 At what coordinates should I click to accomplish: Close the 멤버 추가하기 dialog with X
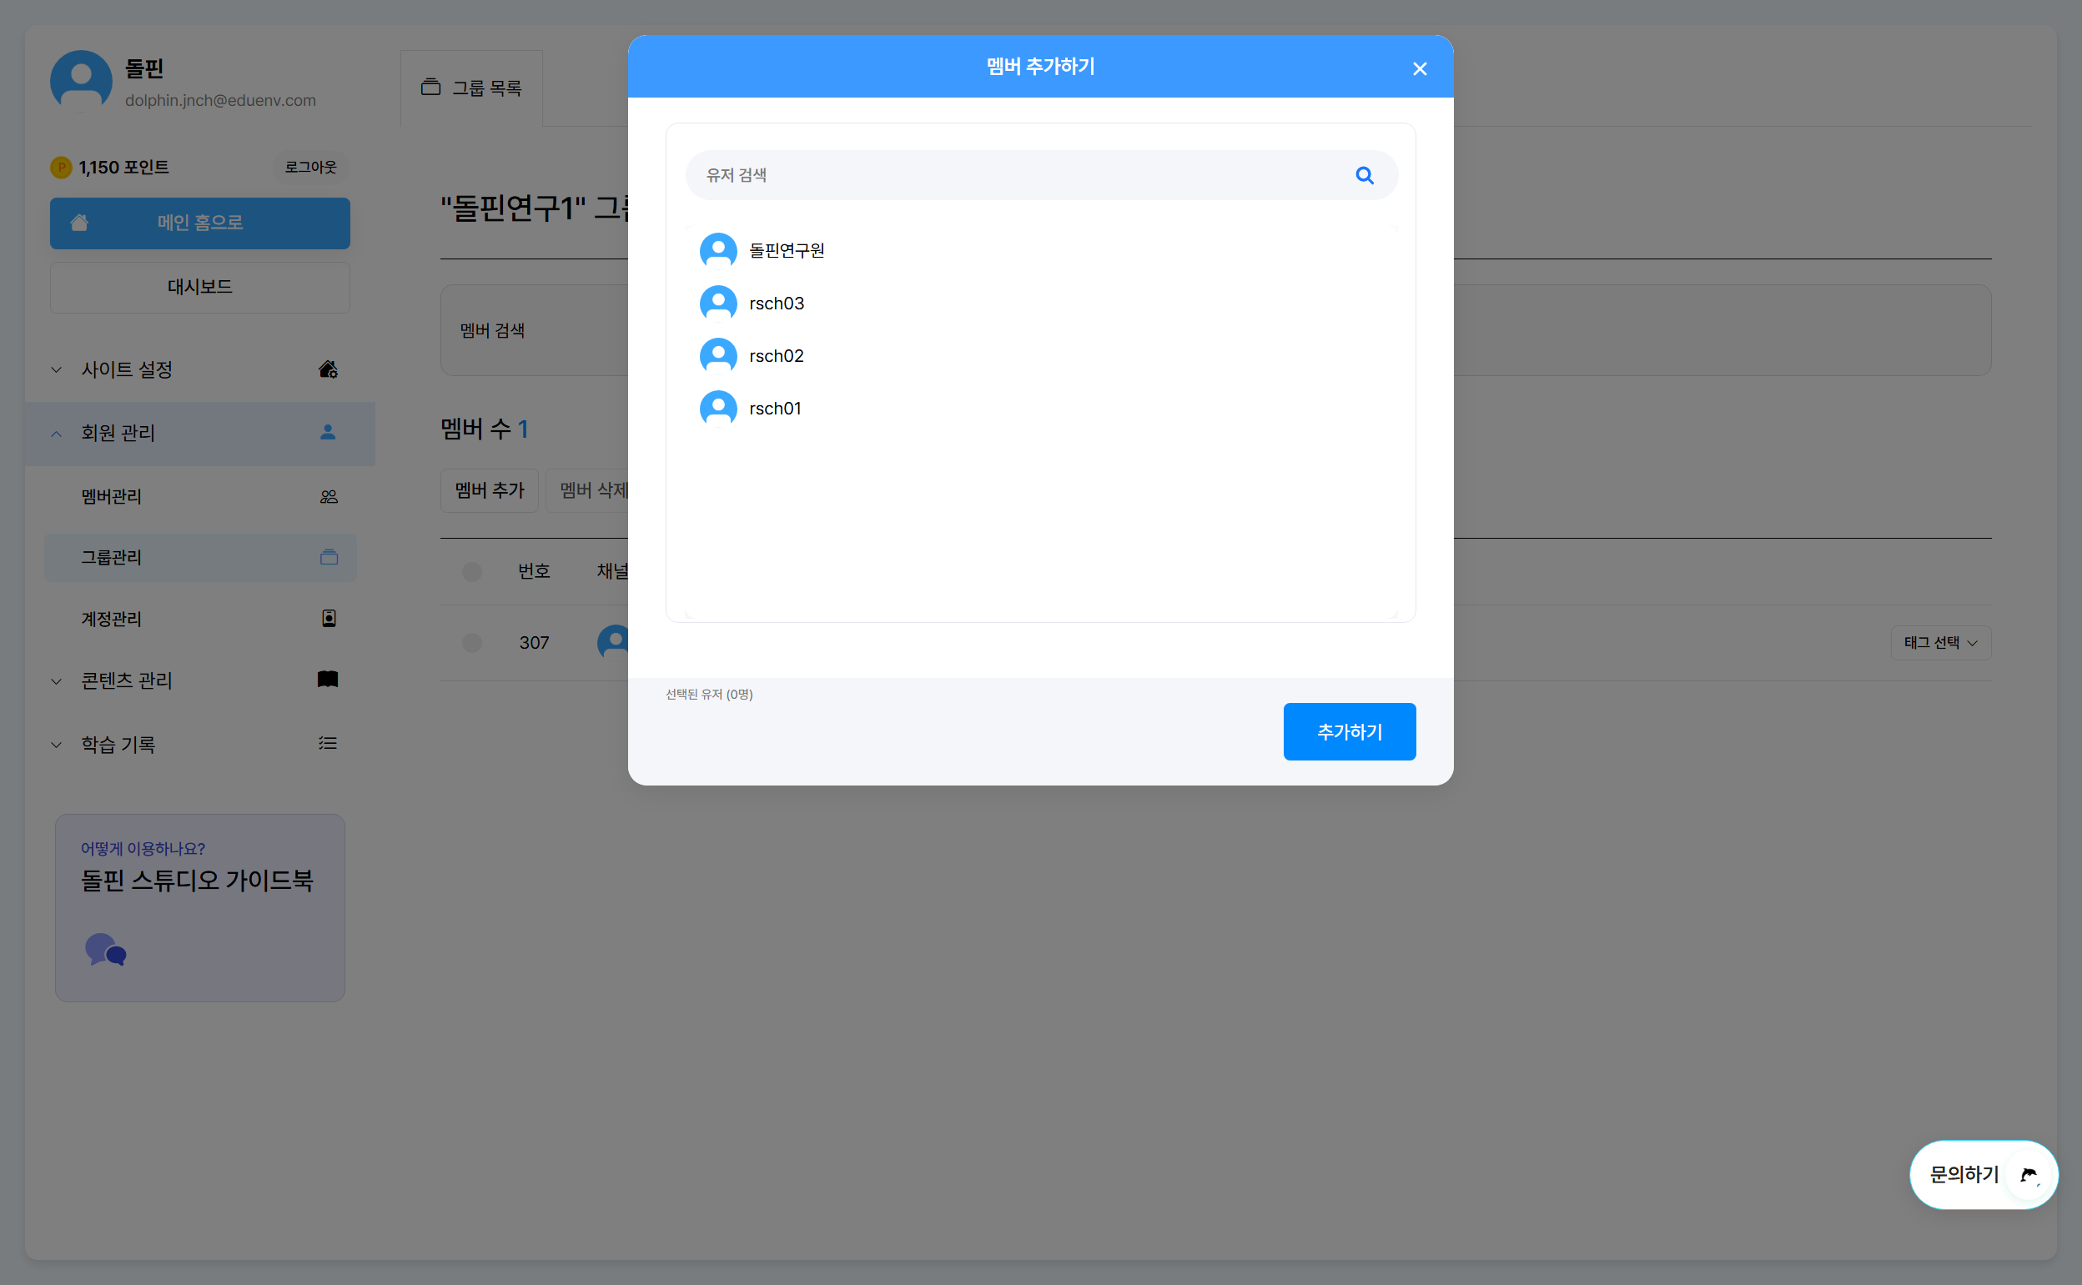point(1419,69)
